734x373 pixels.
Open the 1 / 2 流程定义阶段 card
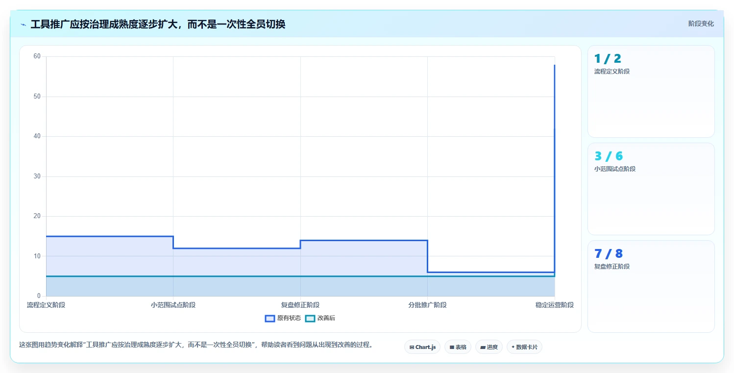click(x=651, y=91)
